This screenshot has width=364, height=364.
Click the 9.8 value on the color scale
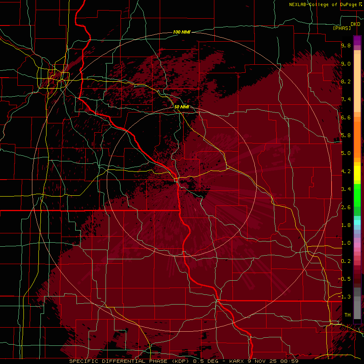click(346, 45)
